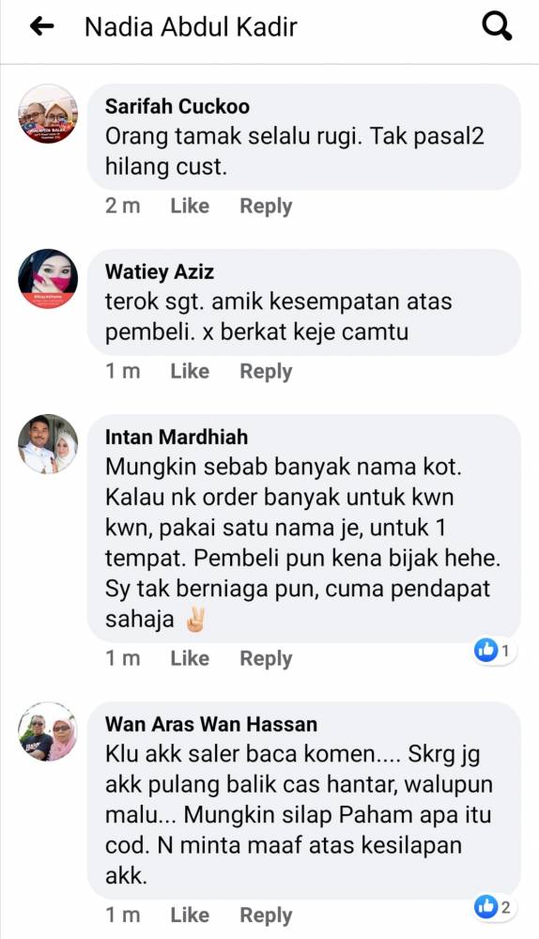539x939 pixels.
Task: View like reaction on Intan Mardhiah's comment
Action: (x=495, y=650)
